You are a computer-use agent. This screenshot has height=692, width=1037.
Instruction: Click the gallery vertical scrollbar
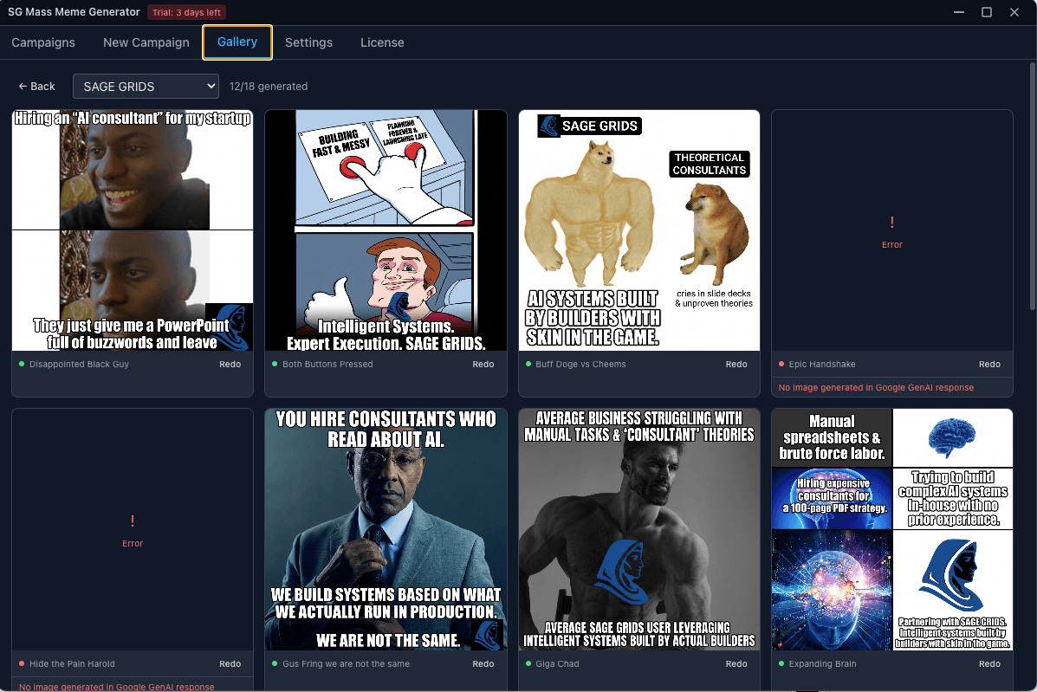click(1033, 185)
